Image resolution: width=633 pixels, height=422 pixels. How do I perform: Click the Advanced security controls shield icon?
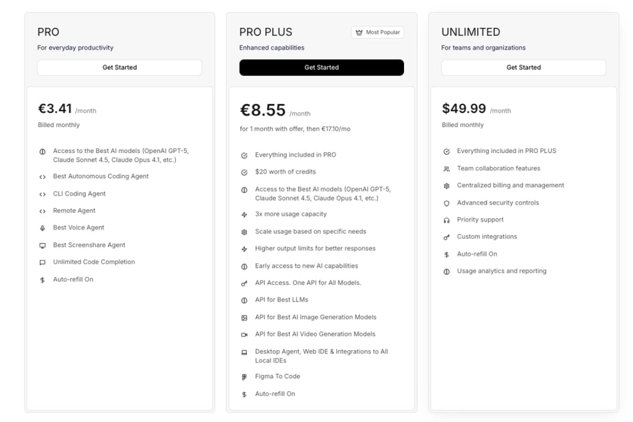coord(447,203)
